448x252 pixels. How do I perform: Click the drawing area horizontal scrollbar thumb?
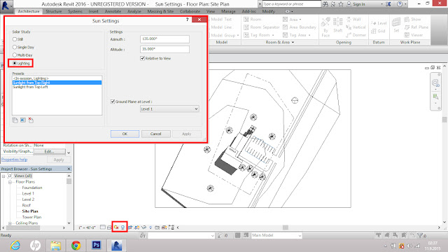click(285, 227)
